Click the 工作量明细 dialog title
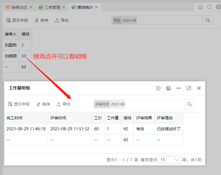Screen dimensions: 221x175 [x=19, y=88]
